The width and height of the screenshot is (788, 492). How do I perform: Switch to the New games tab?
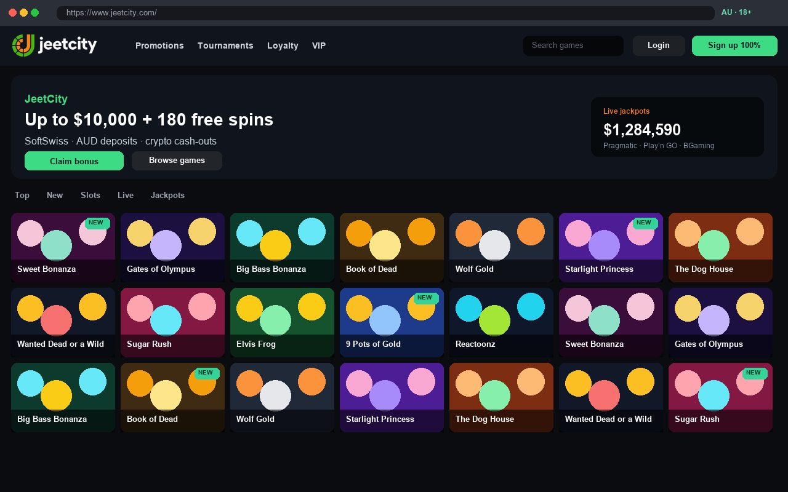(55, 195)
